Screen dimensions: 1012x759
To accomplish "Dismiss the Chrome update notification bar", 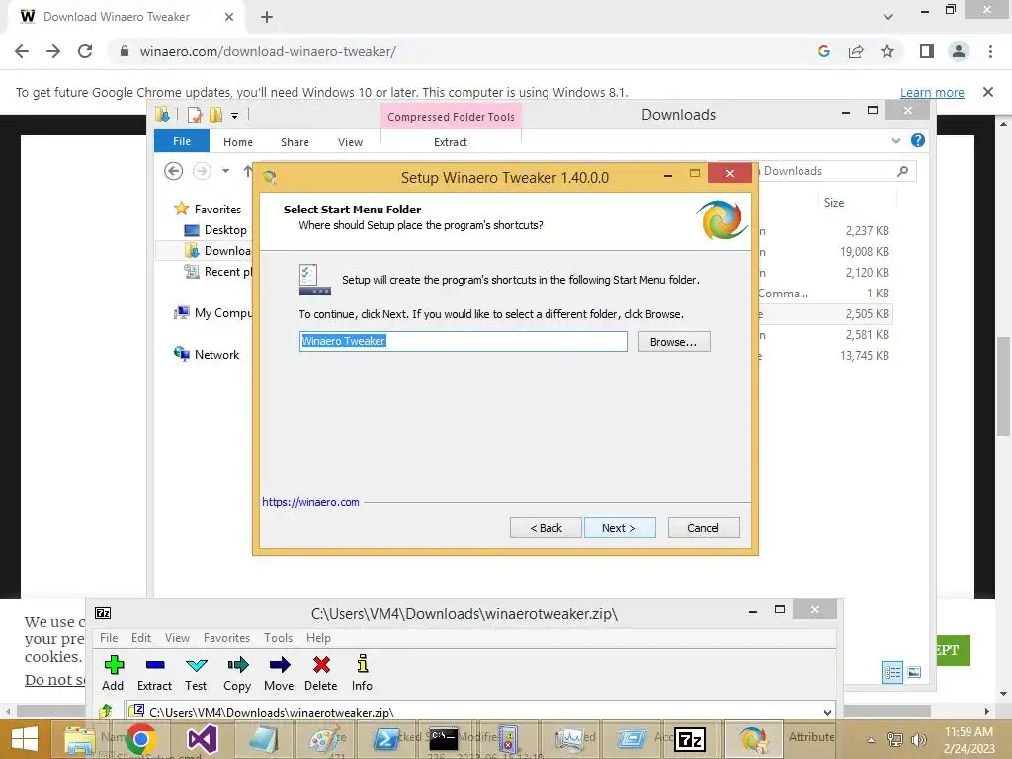I will pyautogui.click(x=988, y=92).
